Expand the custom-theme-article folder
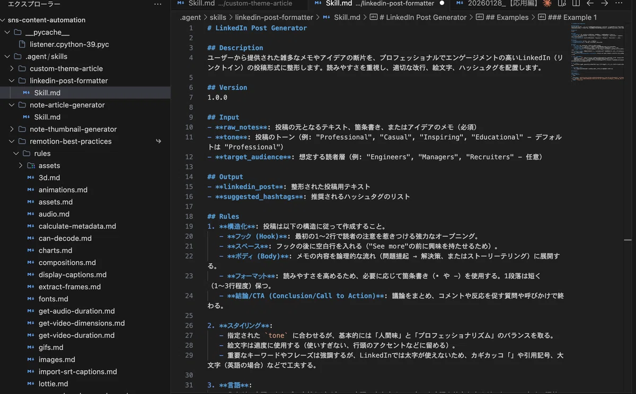636x394 pixels. tap(12, 69)
